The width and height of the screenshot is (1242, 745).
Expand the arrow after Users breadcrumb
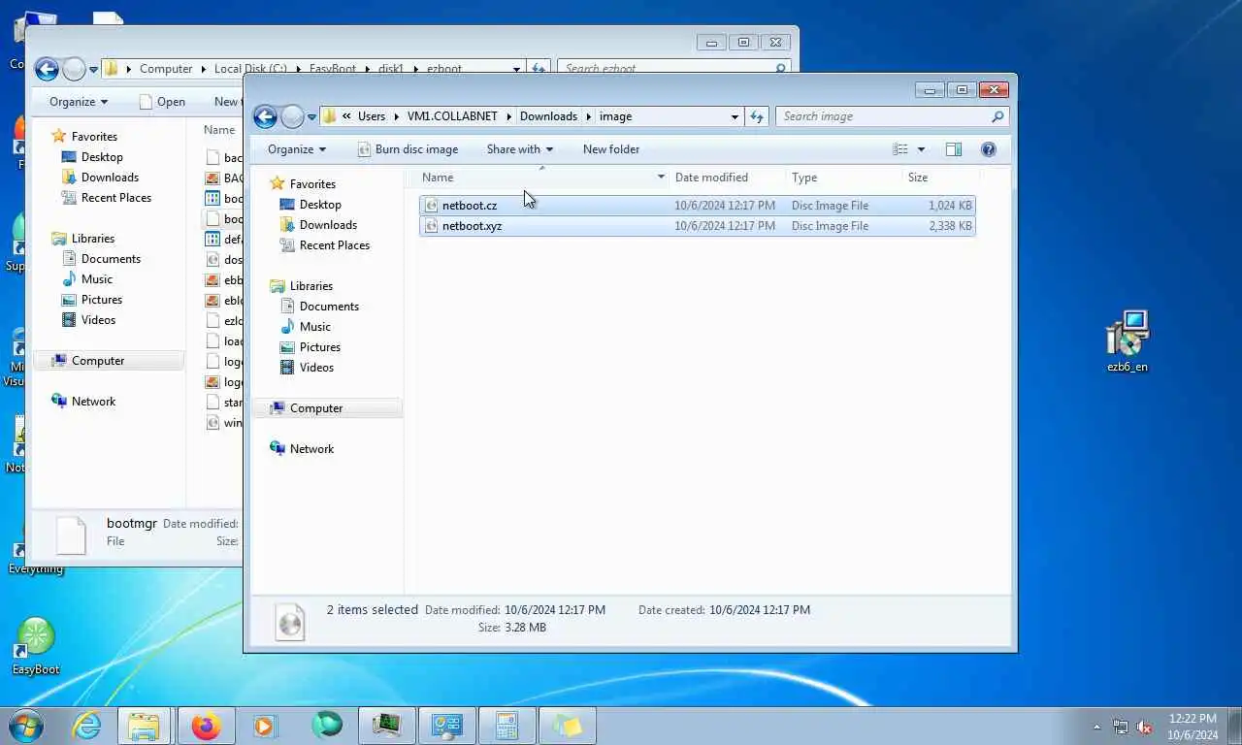coord(396,116)
